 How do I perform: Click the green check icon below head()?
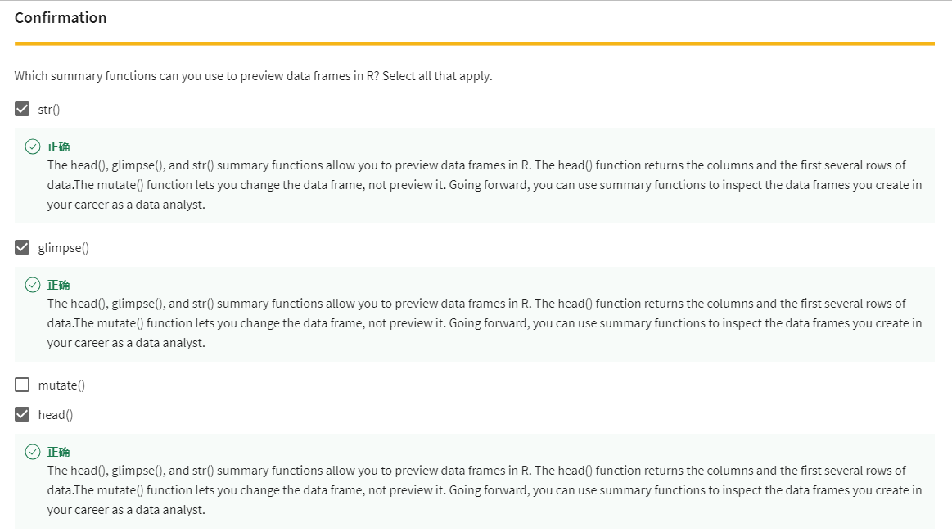tap(32, 452)
